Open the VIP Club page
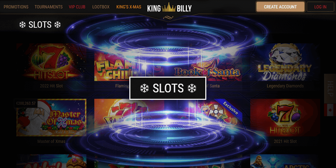Screen dimensions: 336x168 tap(77, 7)
